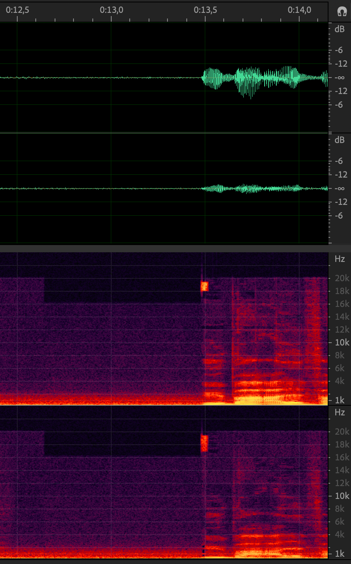Select the Hz label of the lower spectrogram

pos(340,413)
